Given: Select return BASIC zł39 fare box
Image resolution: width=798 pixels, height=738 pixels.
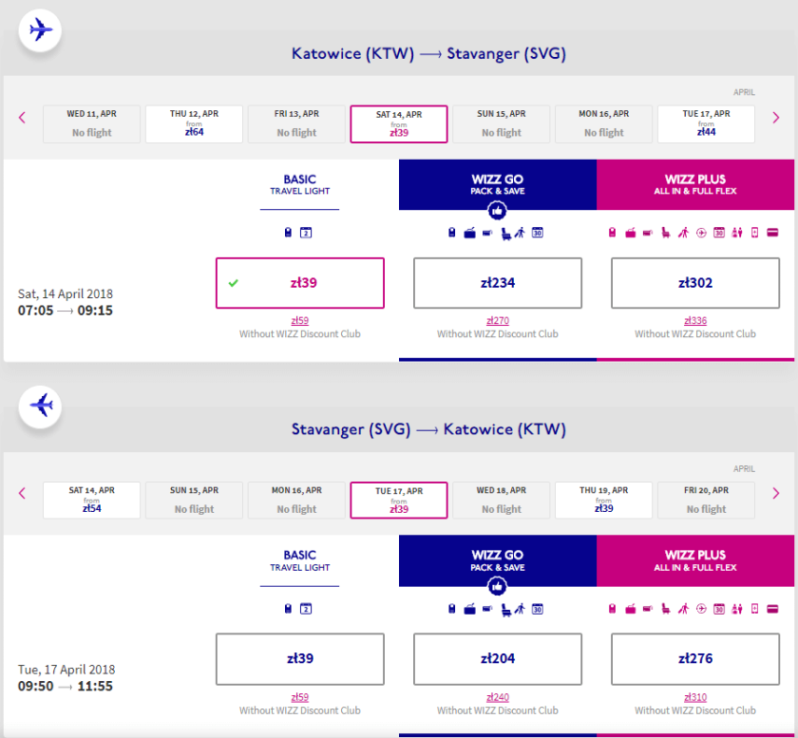Looking at the screenshot, I should pos(300,658).
